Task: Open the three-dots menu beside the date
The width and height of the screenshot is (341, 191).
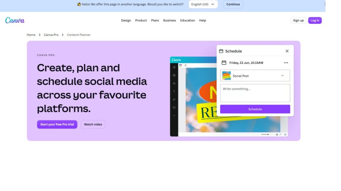Action: [x=286, y=63]
